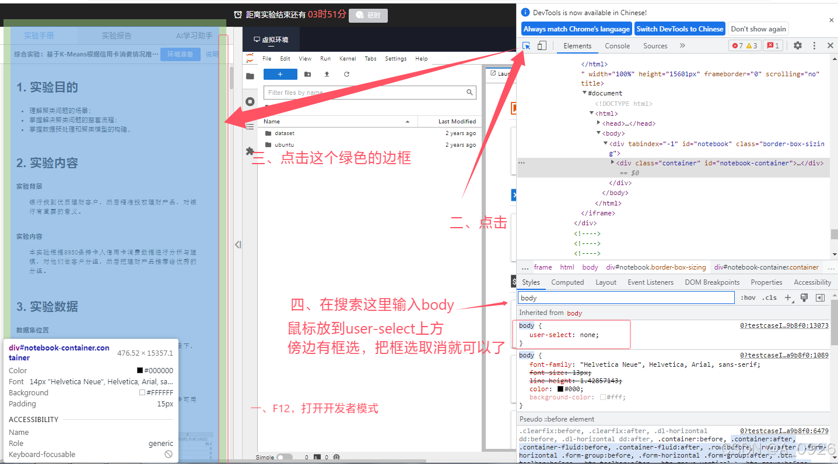Click the html breadcrumb

click(567, 267)
